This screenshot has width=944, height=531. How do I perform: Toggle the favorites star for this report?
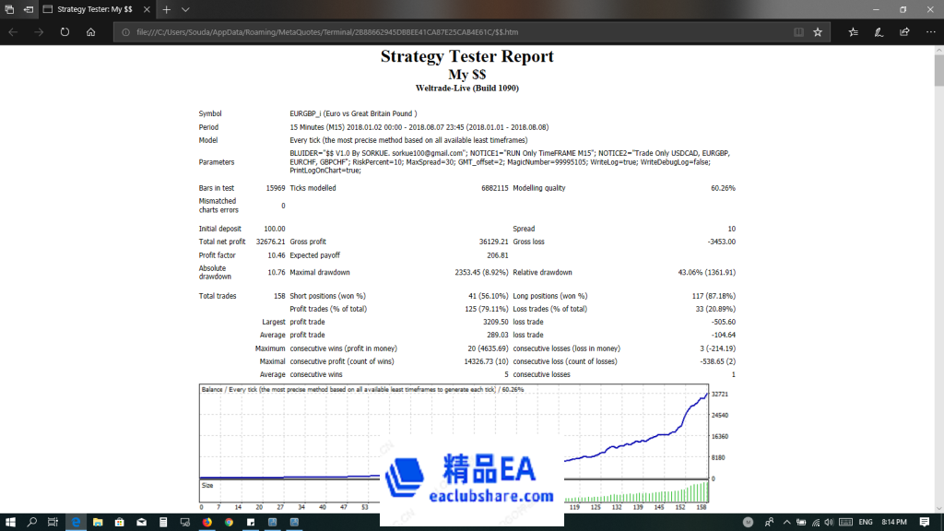coord(819,30)
